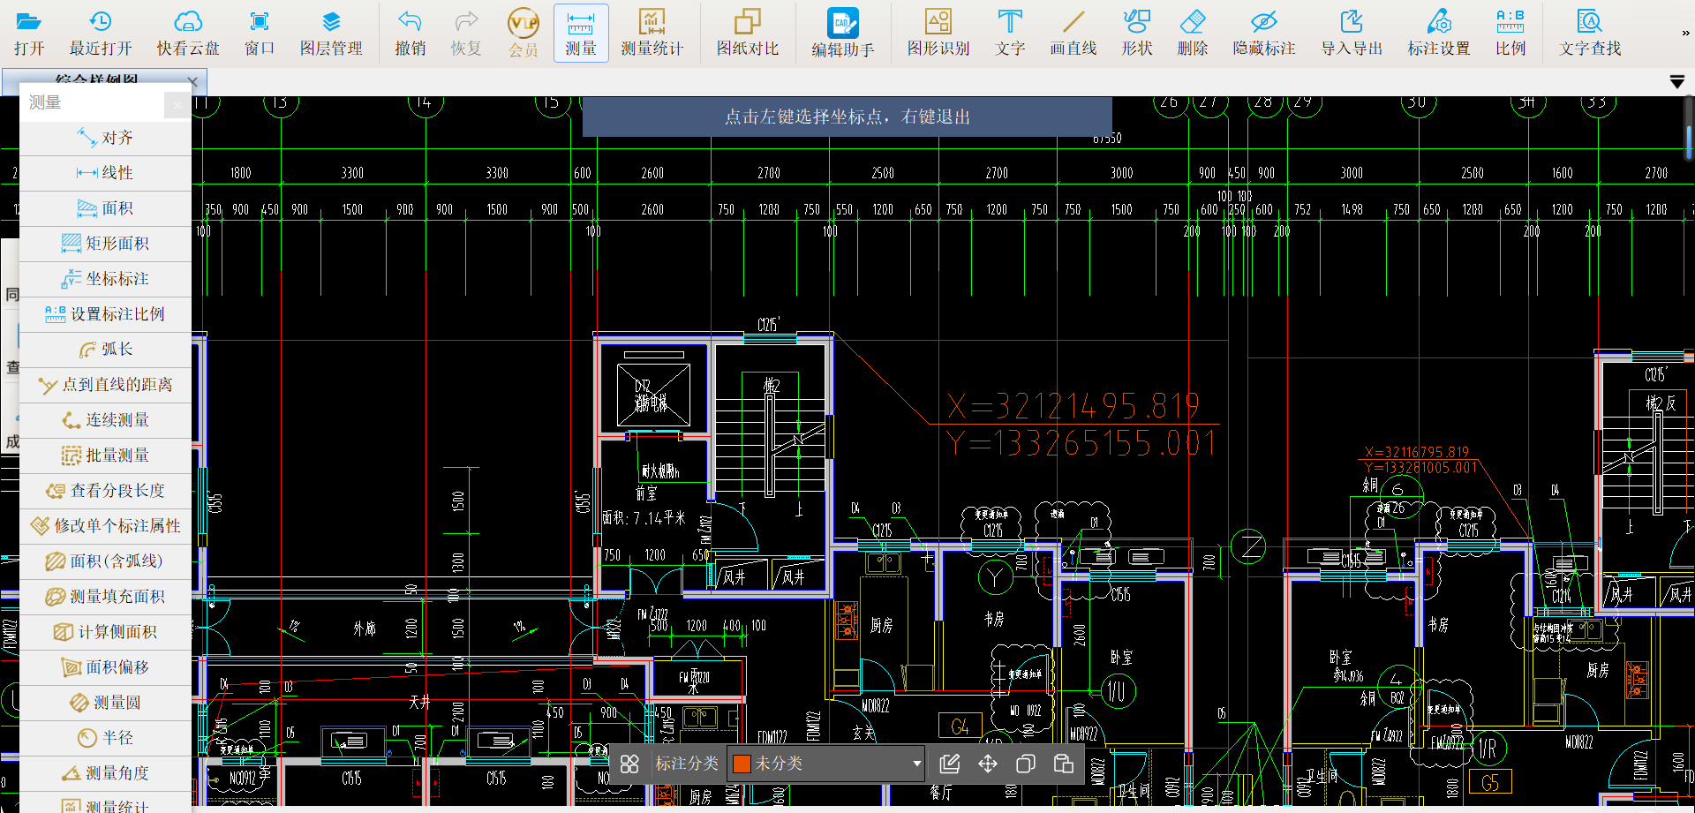1695x813 pixels.
Task: Choose 测量圆 circle measurement
Action: point(105,703)
